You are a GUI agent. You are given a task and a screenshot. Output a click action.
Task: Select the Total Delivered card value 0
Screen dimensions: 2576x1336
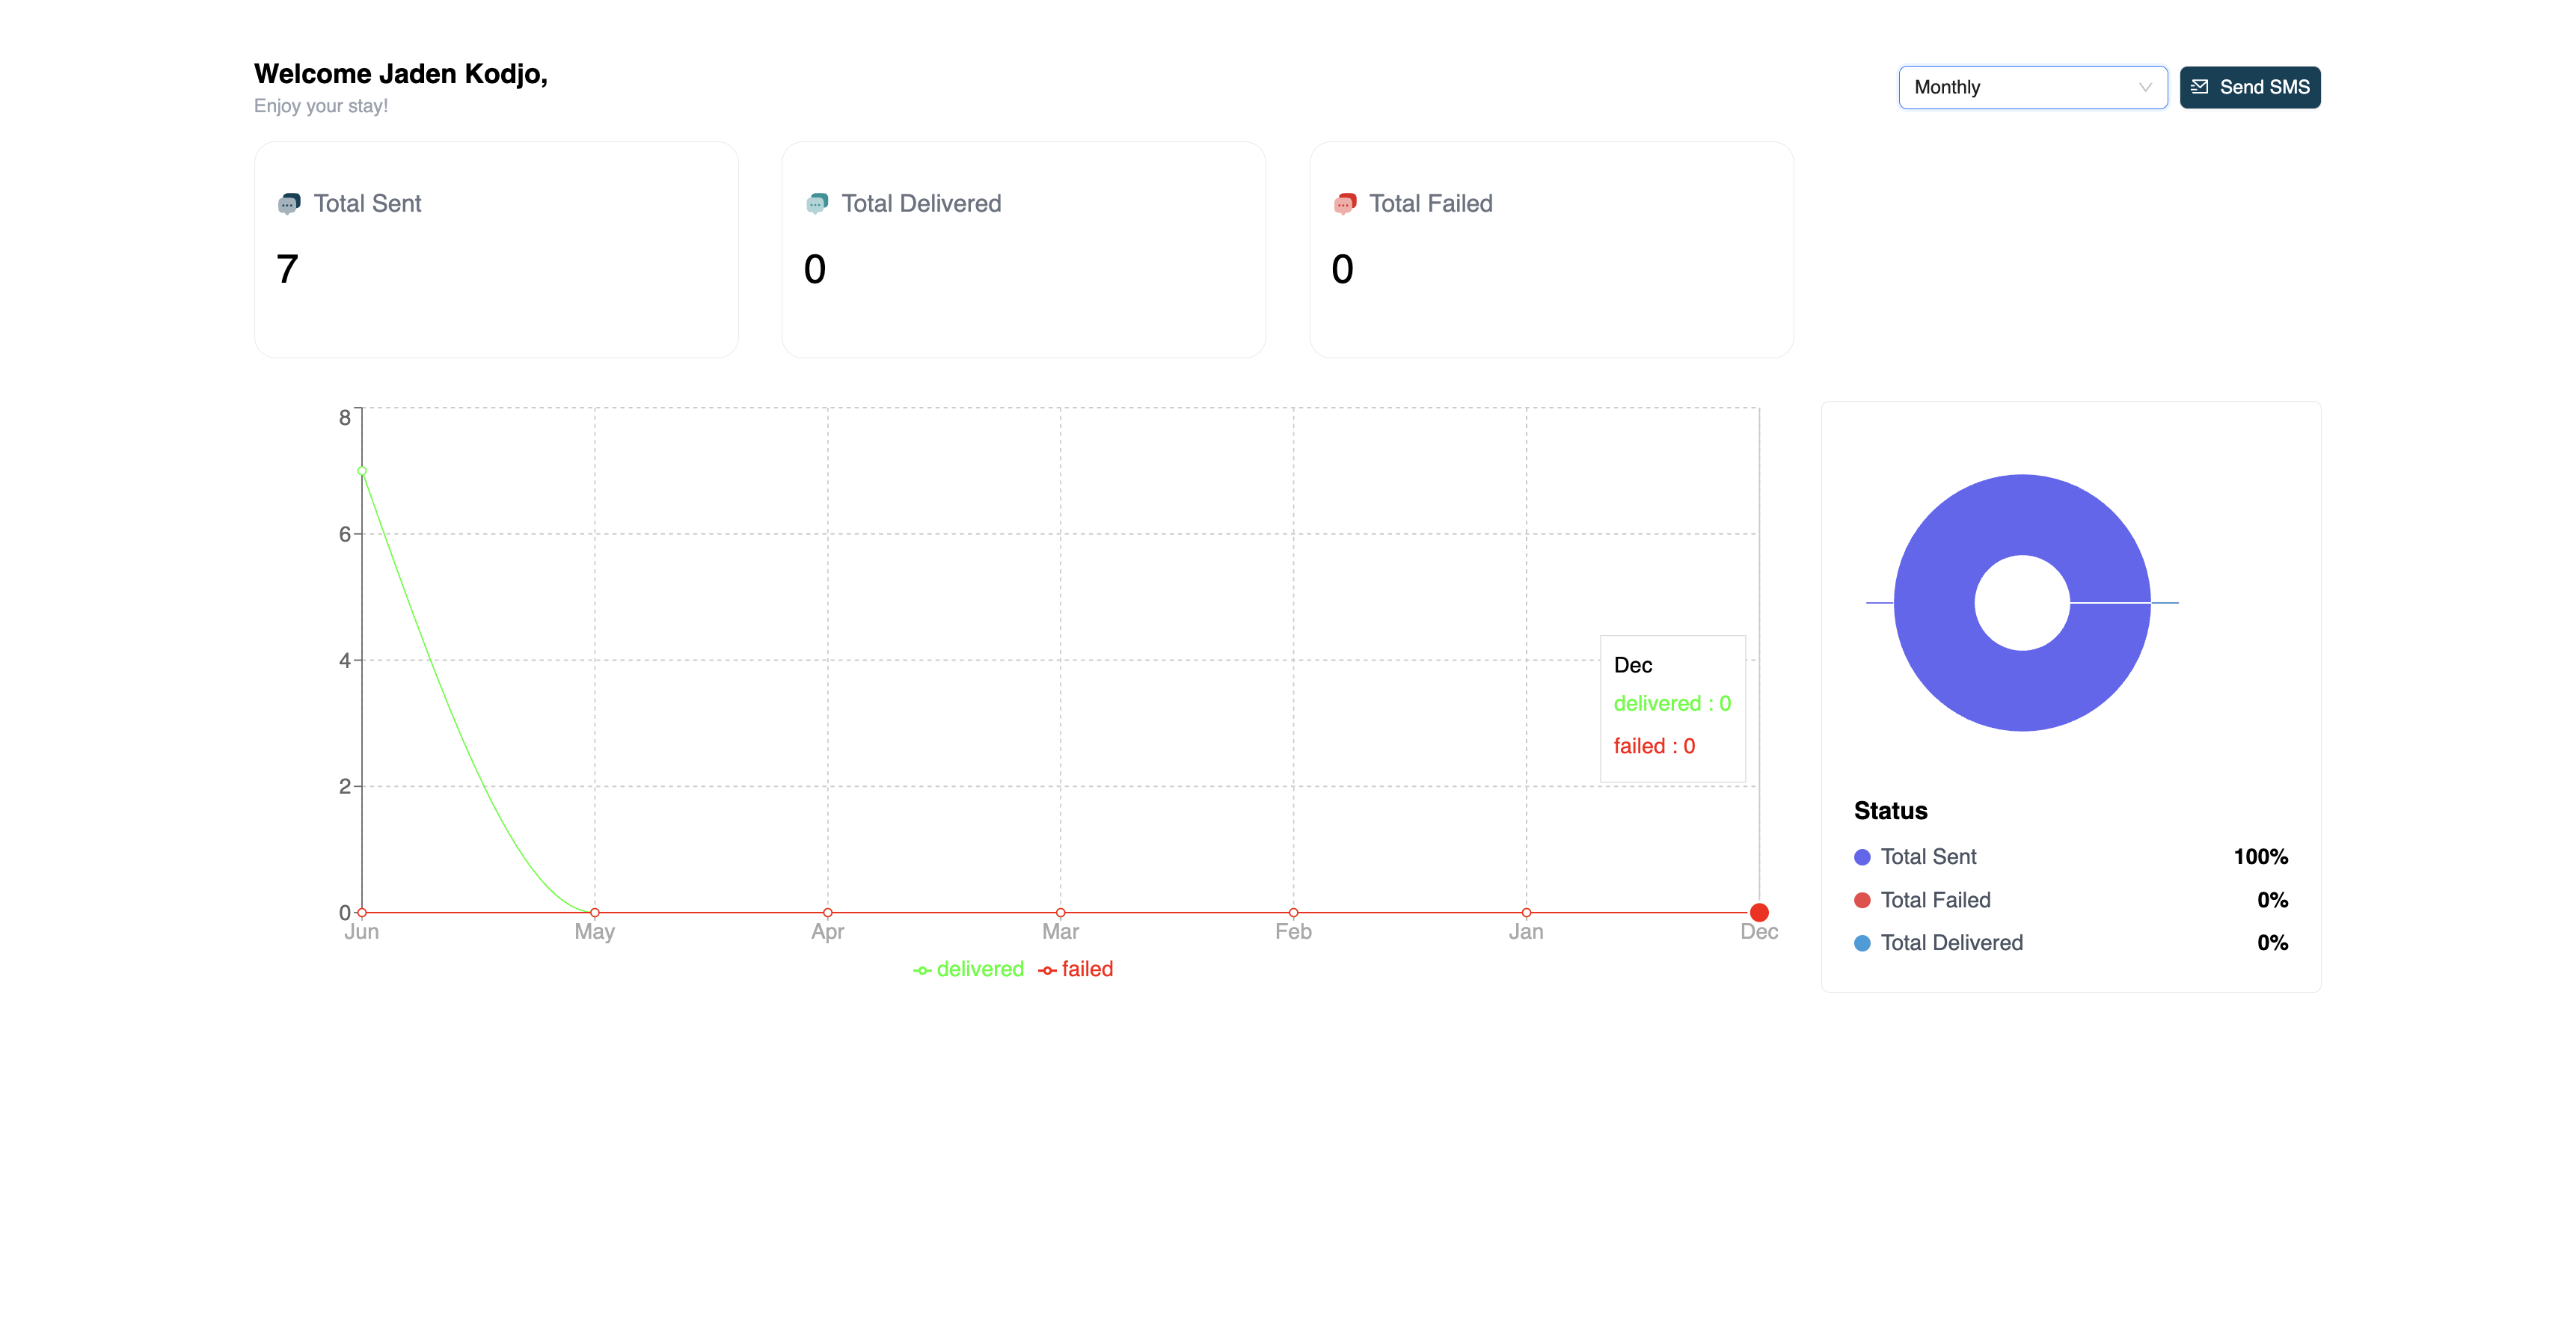click(x=815, y=269)
